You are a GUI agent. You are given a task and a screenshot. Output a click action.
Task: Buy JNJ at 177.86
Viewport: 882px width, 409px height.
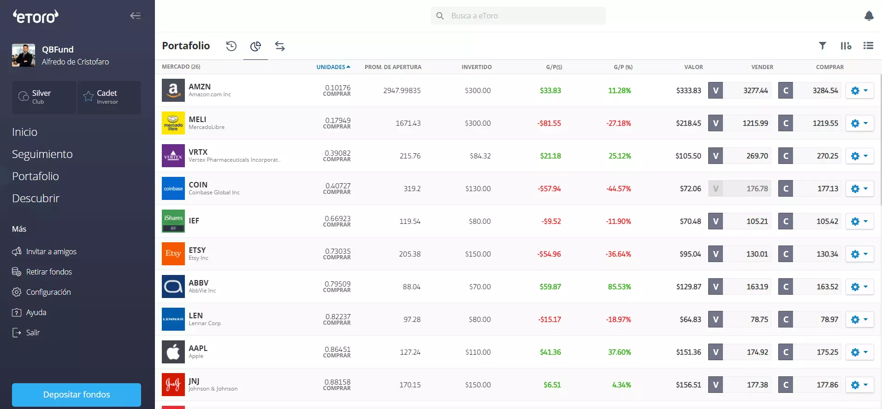pyautogui.click(x=810, y=385)
